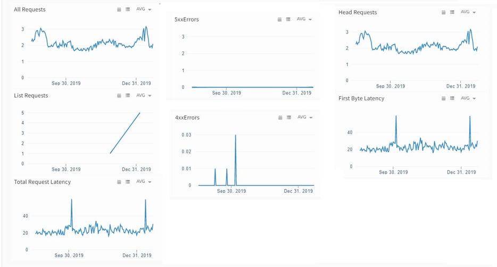Screen dimensions: 497x267
Task: Expand AVG dropdown in List Requests panel
Action: click(144, 96)
